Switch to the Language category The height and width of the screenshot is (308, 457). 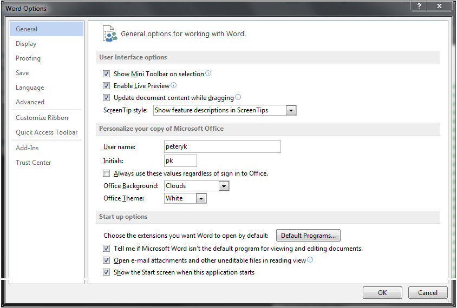47,87
